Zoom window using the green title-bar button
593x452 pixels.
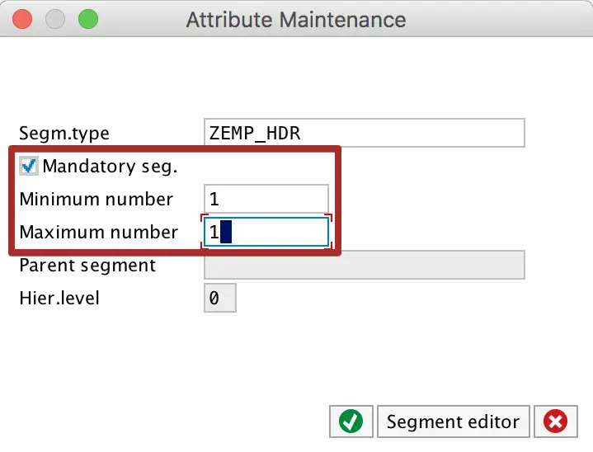pyautogui.click(x=88, y=19)
